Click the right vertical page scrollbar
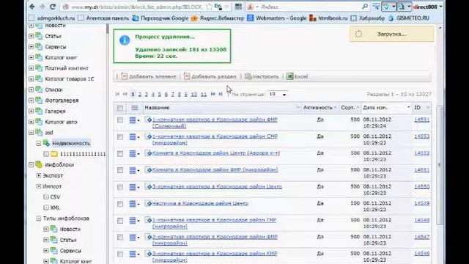This screenshot has width=469, height=264. coord(440,164)
